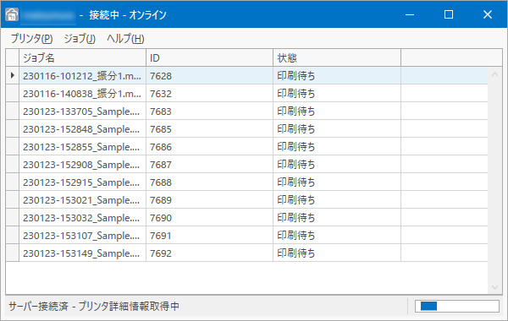This screenshot has width=508, height=321.
Task: Sort by 状態 column header
Action: pos(337,57)
